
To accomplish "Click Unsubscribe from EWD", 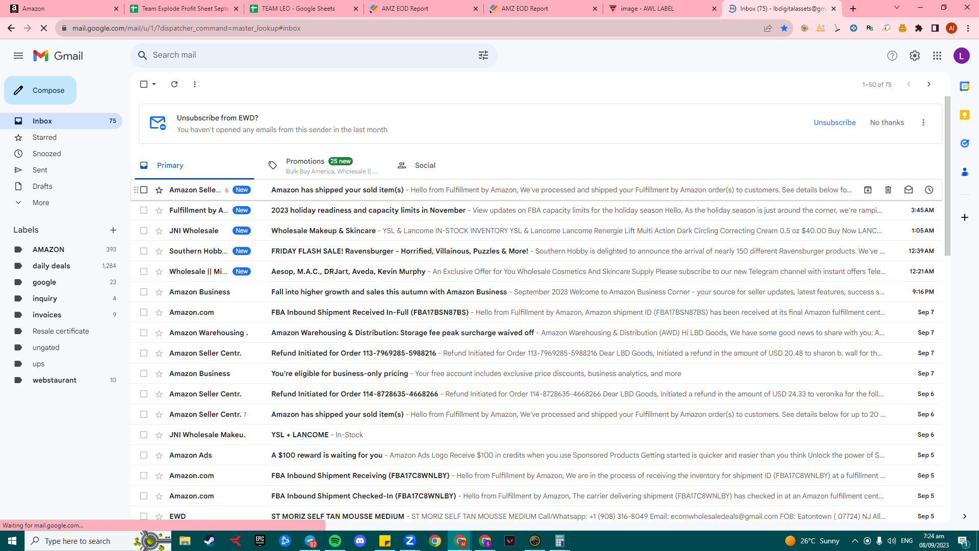I will click(x=835, y=122).
